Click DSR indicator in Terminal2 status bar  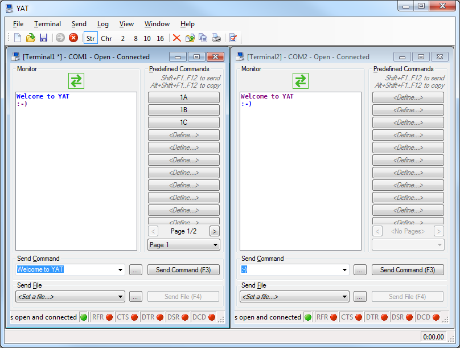point(401,317)
